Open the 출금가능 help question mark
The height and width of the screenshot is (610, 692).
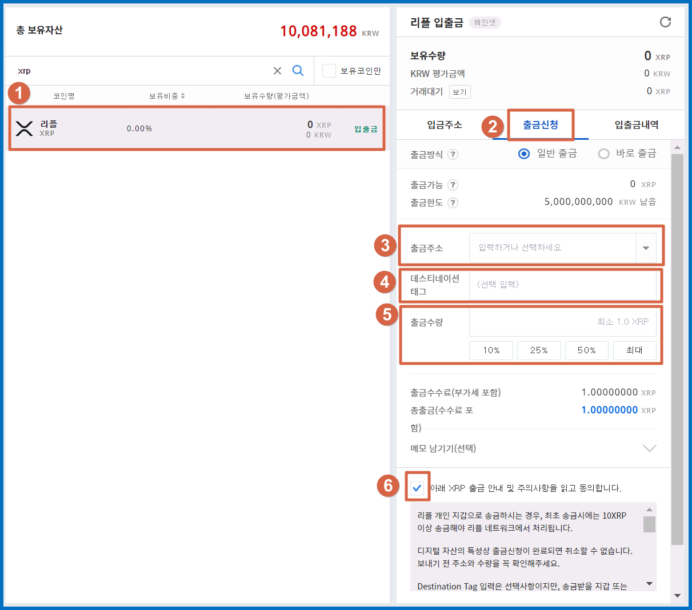pos(452,184)
